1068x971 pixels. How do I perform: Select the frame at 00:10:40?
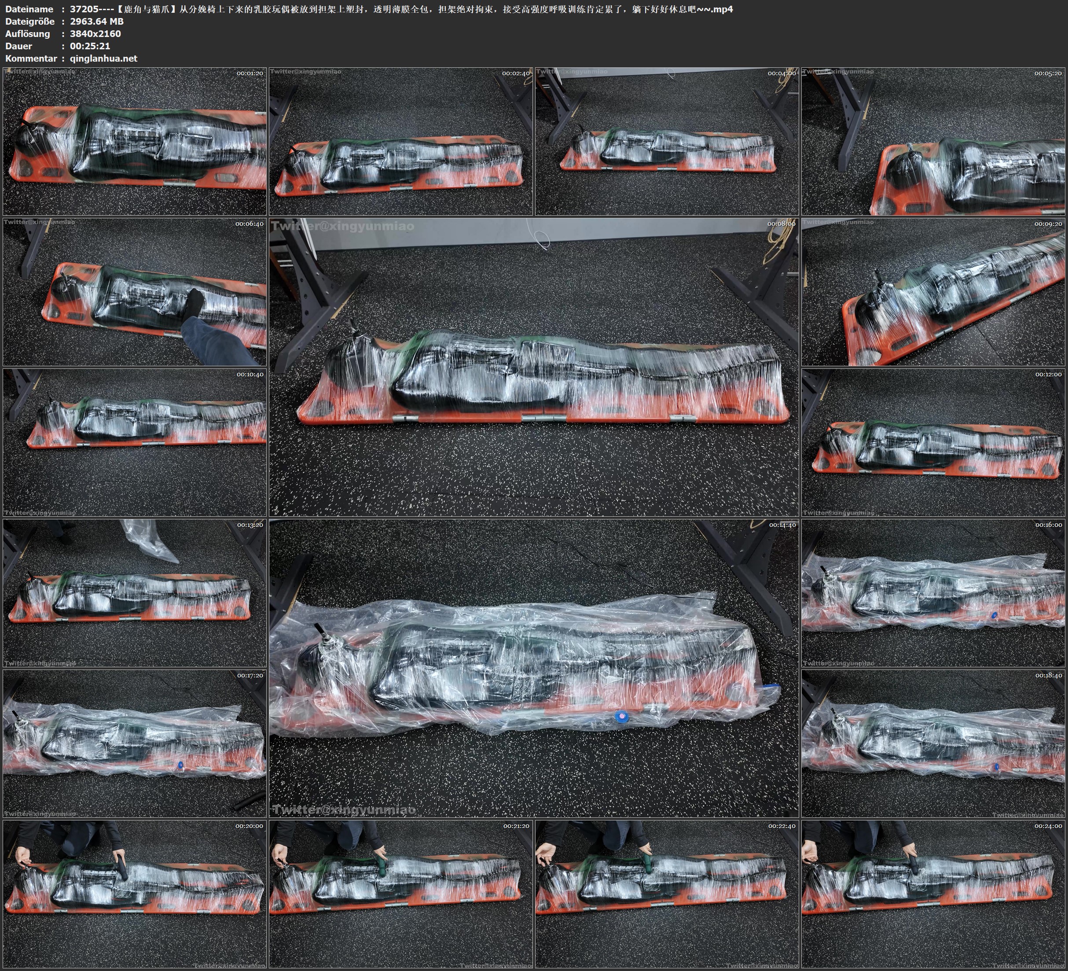click(135, 442)
